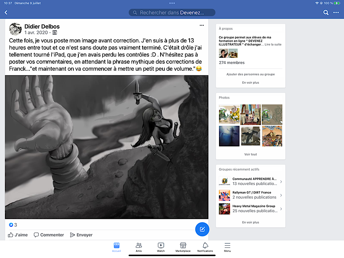
Task: Tap the post date 1 avr. 2020
Action: (x=36, y=32)
